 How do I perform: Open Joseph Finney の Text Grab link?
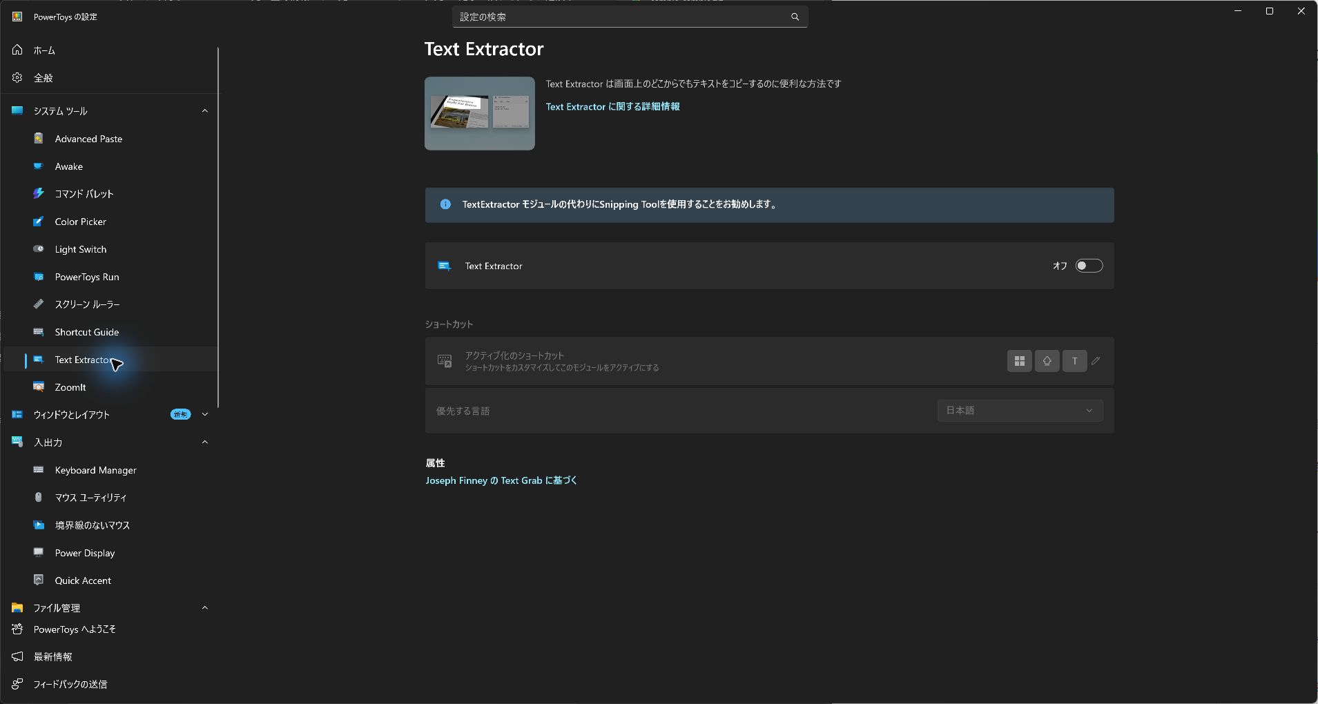501,480
